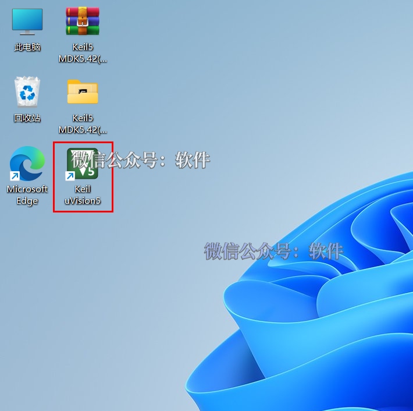Screen dimensions: 413x411
Task: Select the 此电脑 (This PC) desktop icon
Action: tap(27, 22)
